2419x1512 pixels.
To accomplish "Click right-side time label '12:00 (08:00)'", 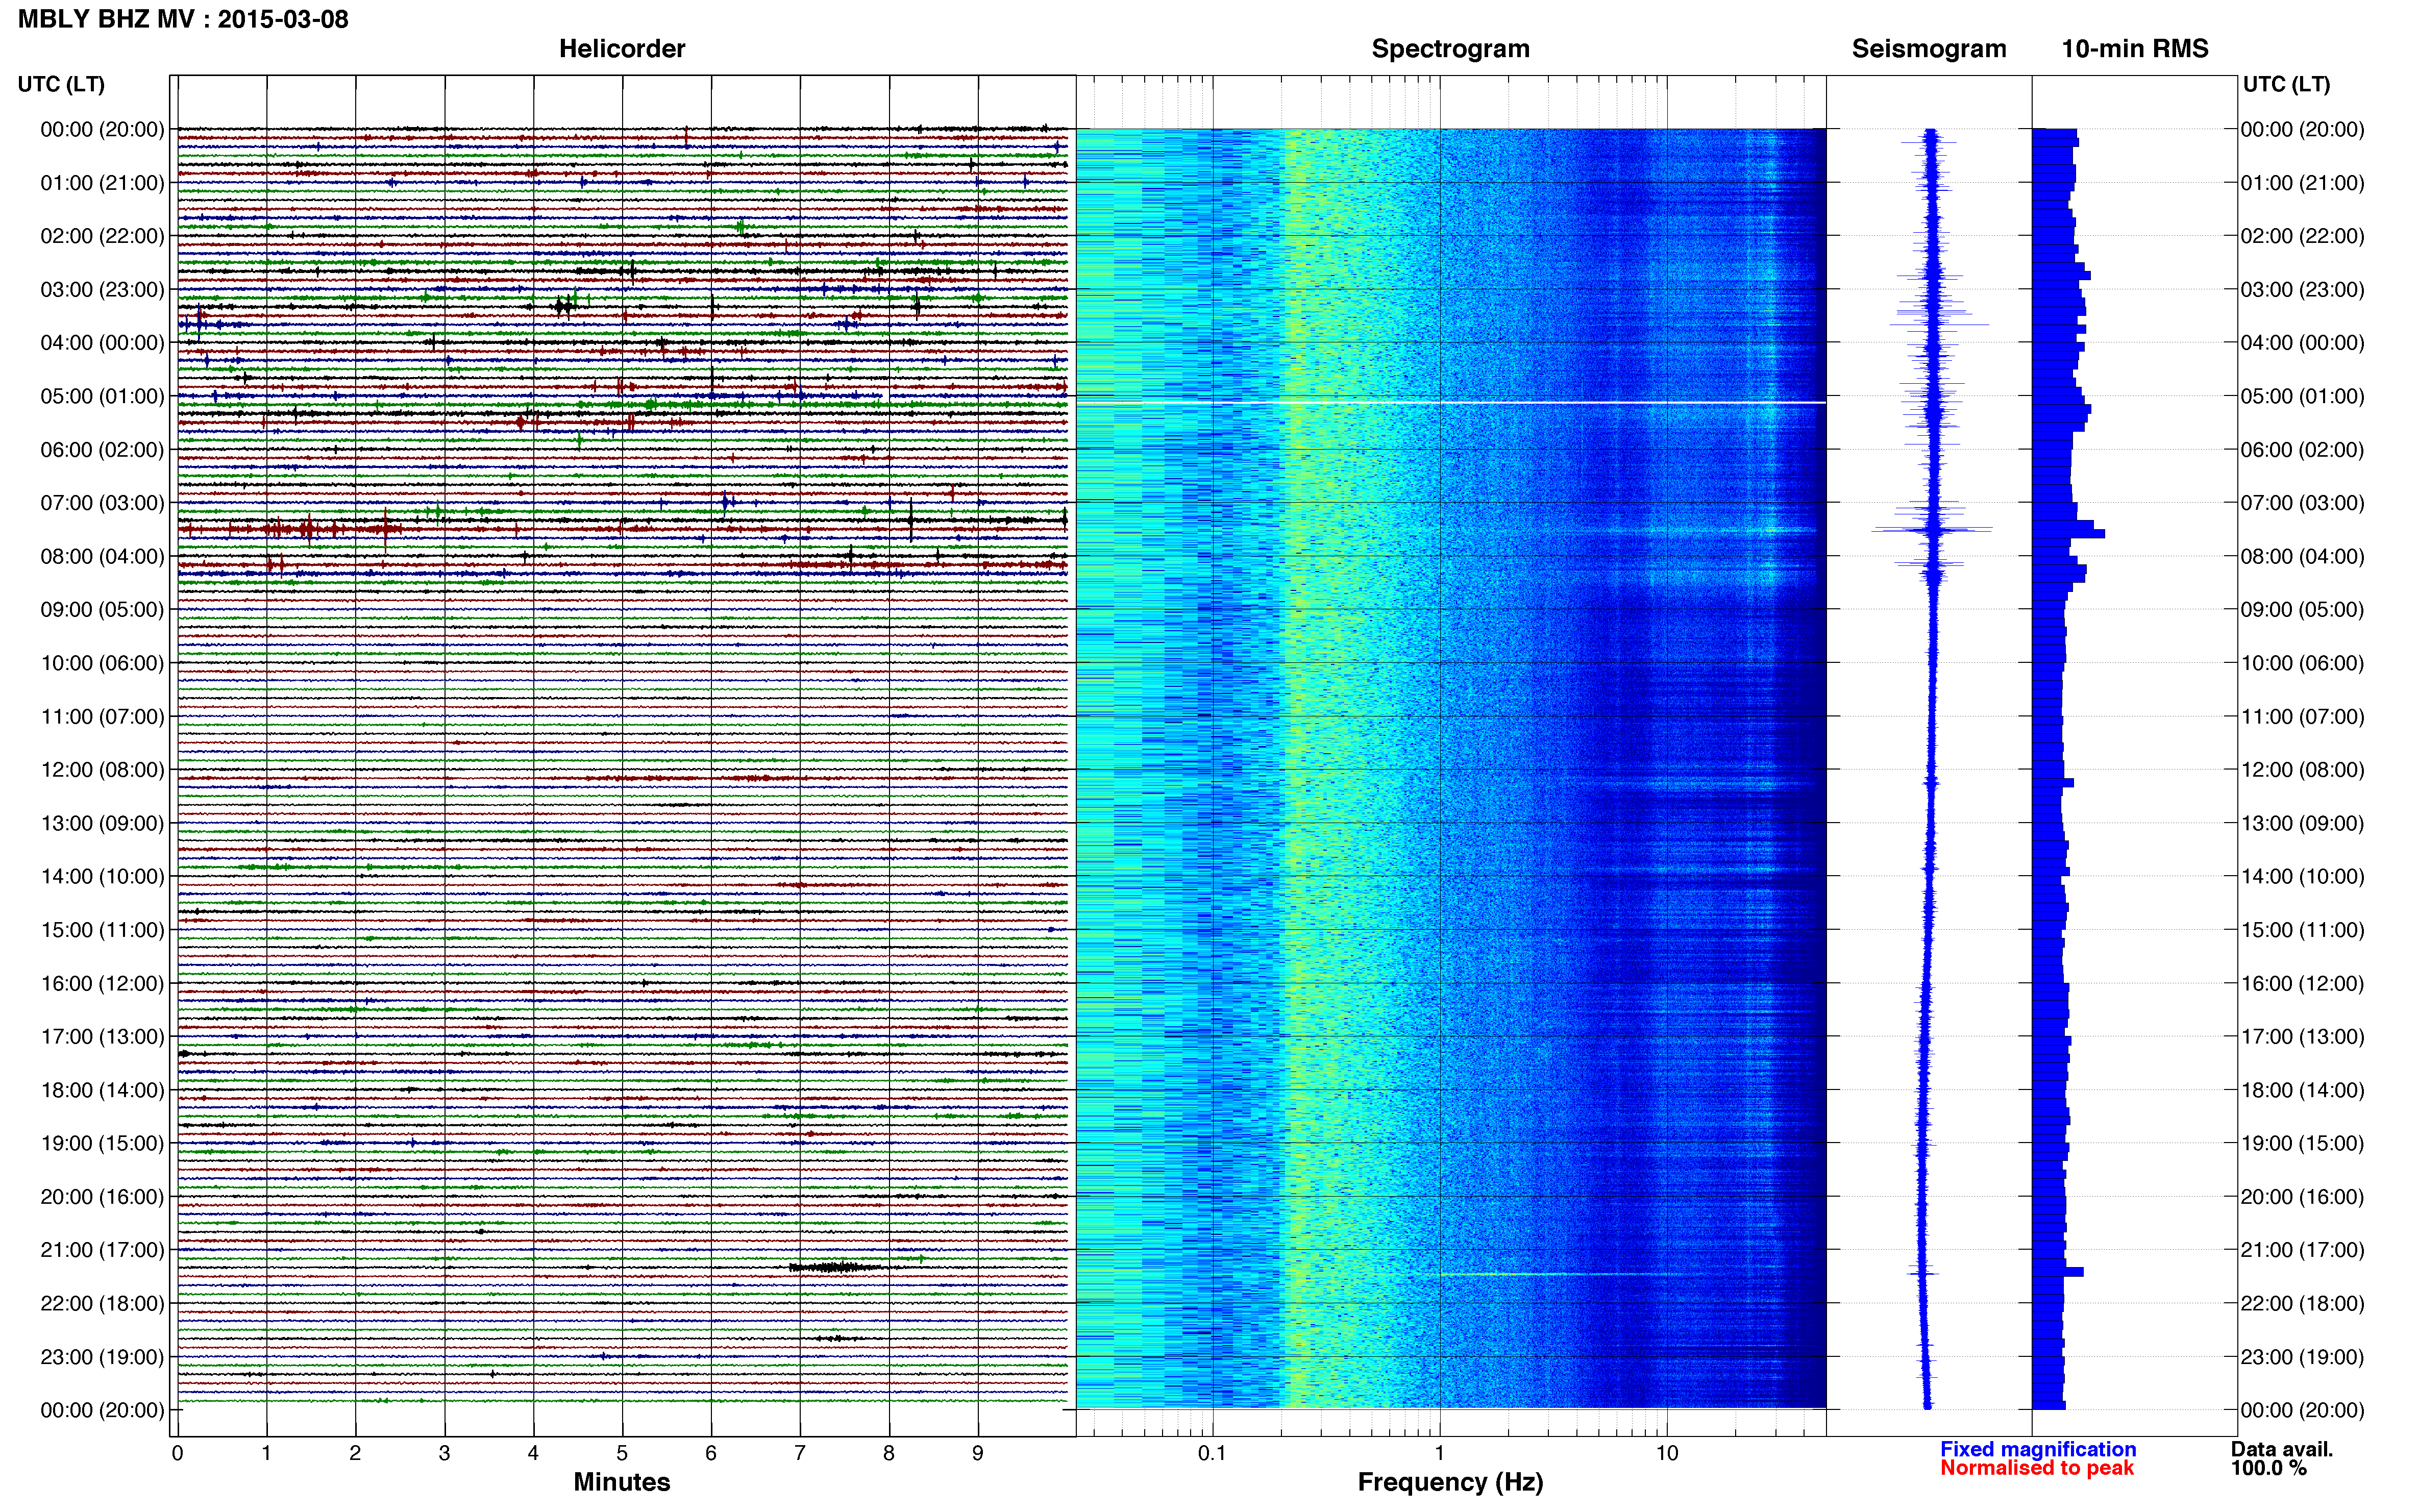I will coord(2302,770).
